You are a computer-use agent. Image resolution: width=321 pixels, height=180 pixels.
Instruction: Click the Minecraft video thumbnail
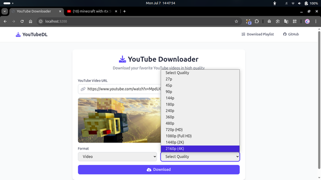point(119,120)
